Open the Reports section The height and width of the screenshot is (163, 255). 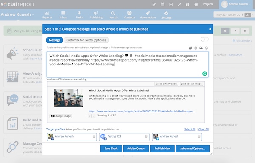[47, 15]
